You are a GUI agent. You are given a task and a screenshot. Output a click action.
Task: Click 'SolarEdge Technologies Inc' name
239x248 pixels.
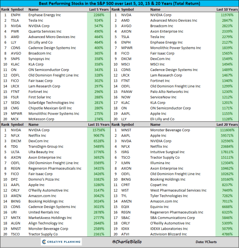pos(52,103)
